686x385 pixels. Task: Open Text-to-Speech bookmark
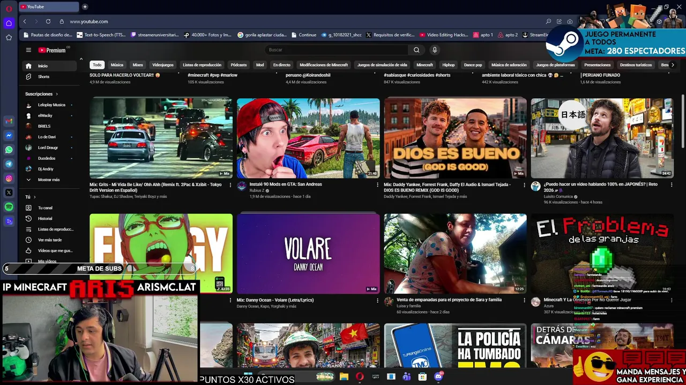tap(101, 35)
